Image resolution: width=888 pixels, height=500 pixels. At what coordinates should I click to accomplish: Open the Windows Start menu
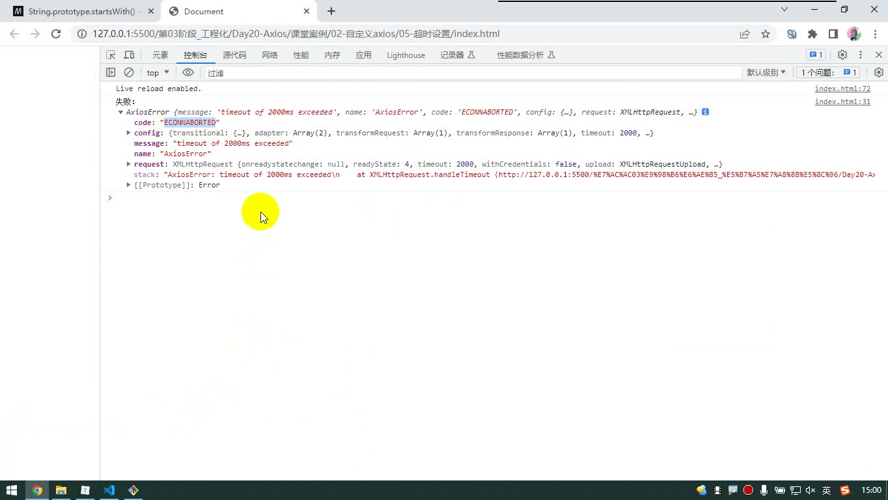12,490
